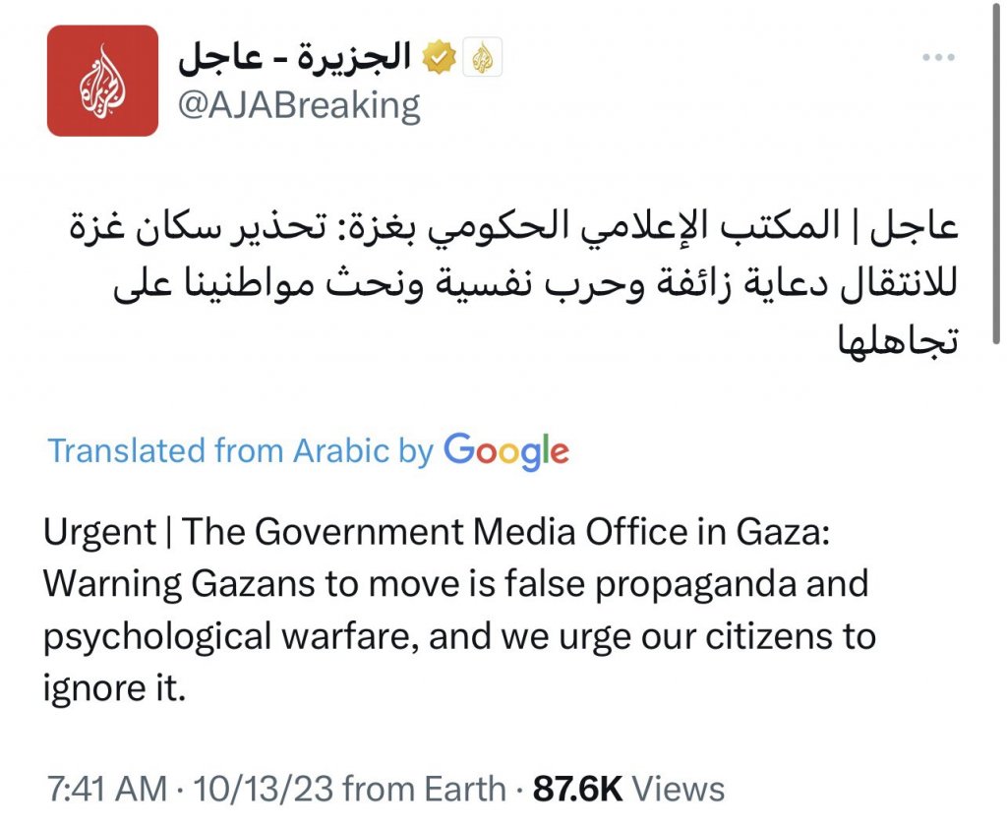This screenshot has width=1007, height=826.
Task: Click the vertical scrollbar on the right edge
Action: tap(998, 197)
